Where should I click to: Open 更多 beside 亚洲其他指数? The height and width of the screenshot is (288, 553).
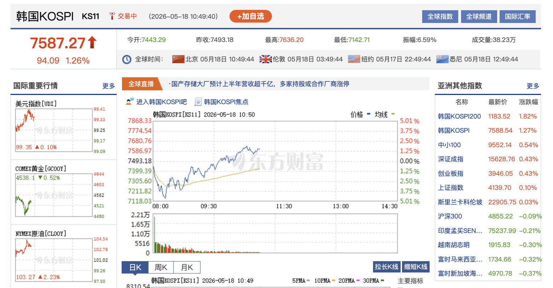pos(533,86)
